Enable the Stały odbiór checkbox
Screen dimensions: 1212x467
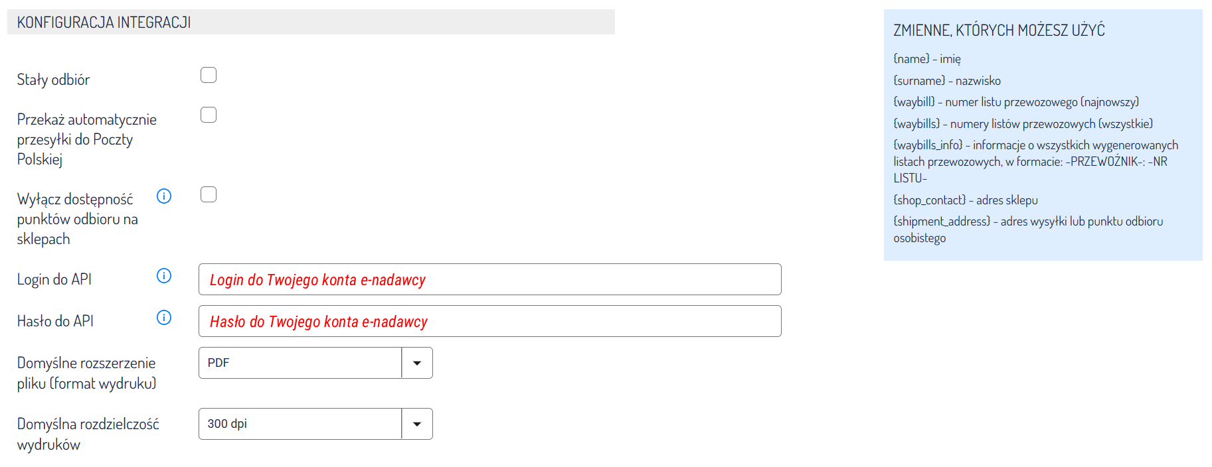coord(209,75)
